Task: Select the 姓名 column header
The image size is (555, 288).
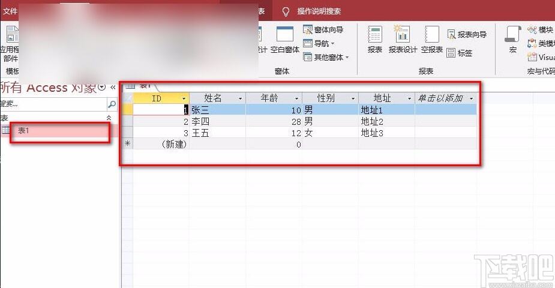Action: [x=217, y=98]
